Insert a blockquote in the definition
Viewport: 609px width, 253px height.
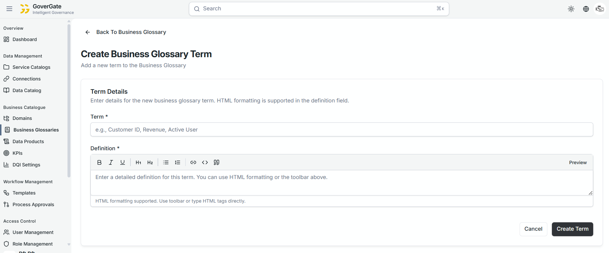point(216,163)
